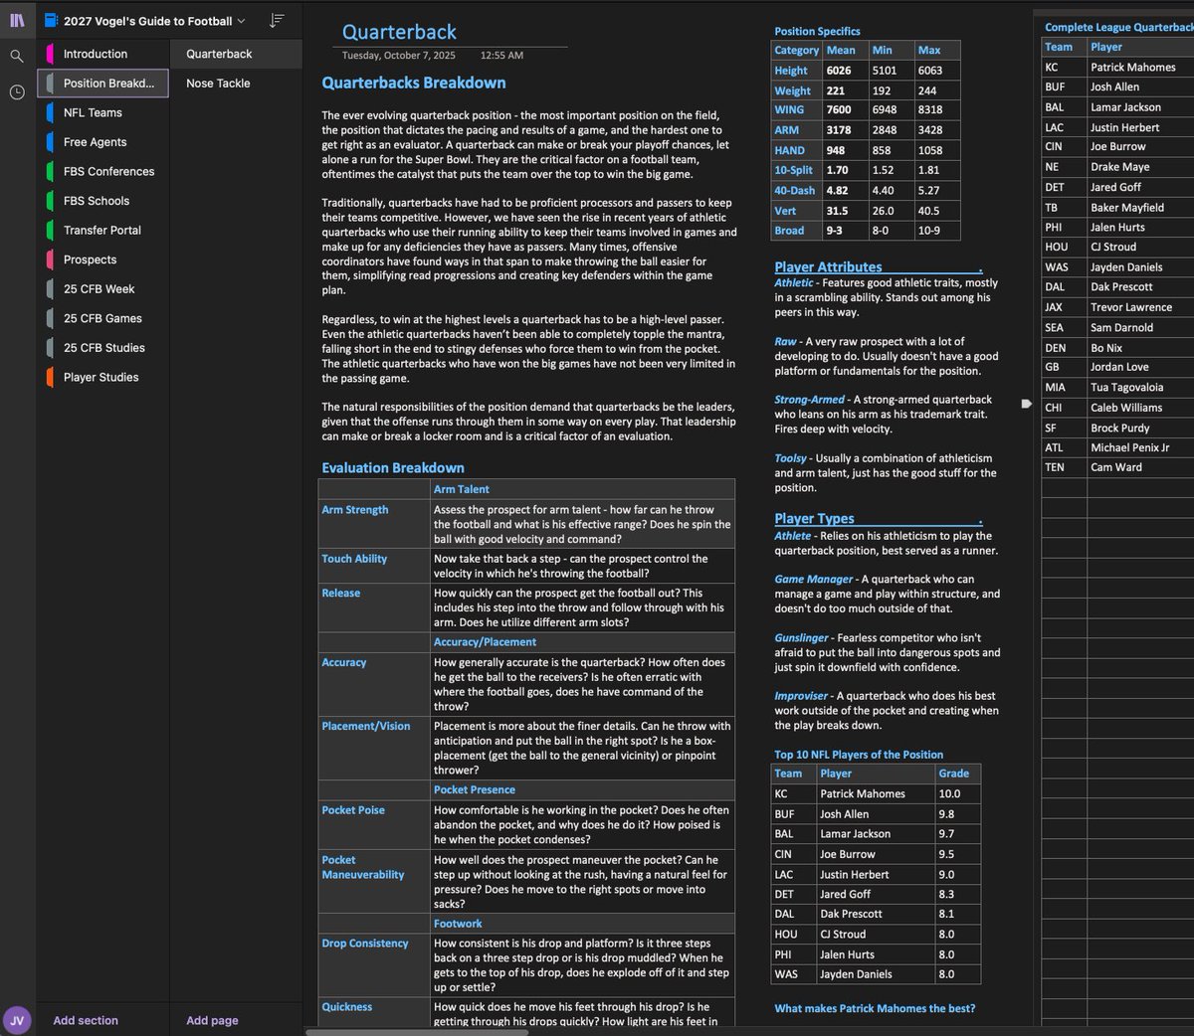Click the Arm Strength row label
The width and height of the screenshot is (1194, 1036).
(x=355, y=509)
